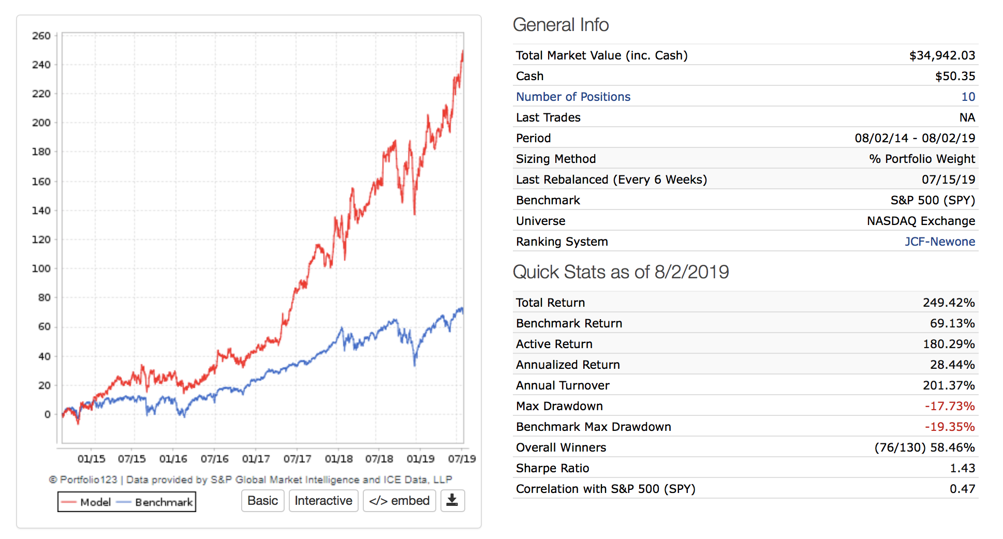Click the download chart icon
Image resolution: width=1003 pixels, height=539 pixels.
(452, 500)
